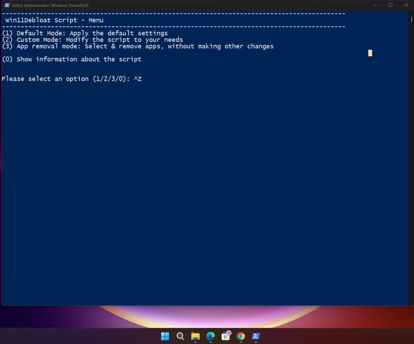
Task: Click the '(3) App removal mode' line
Action: 138,46
